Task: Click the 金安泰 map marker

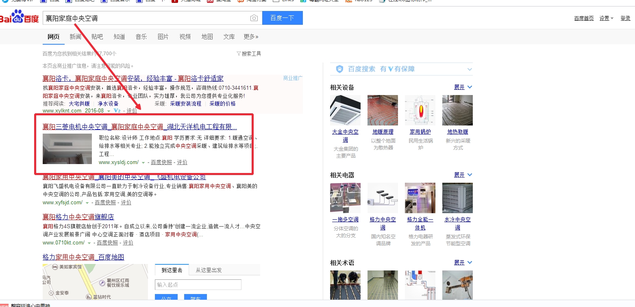Action: [51, 292]
